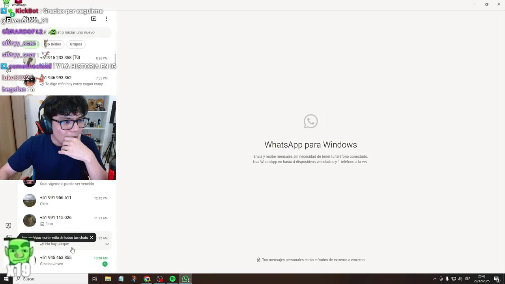Open chat +51 991 956 611

[65, 200]
